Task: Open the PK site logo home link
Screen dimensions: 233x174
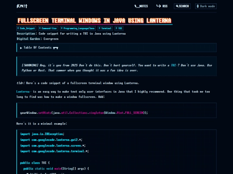Action: (x=22, y=6)
